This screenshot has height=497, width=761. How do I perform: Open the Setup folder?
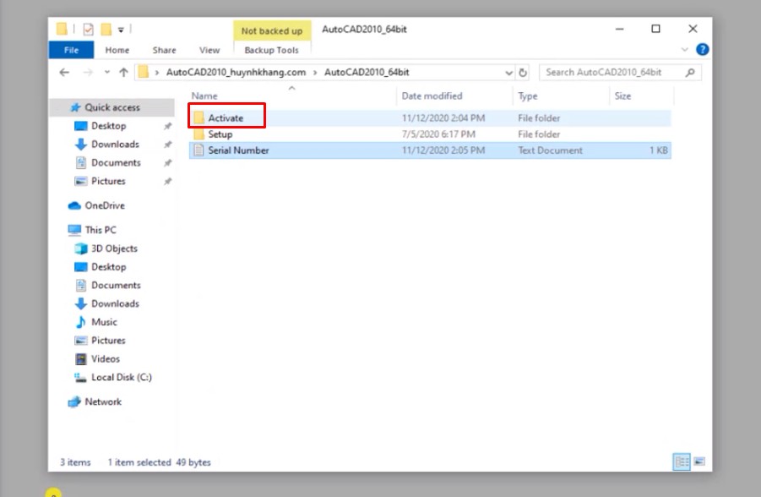tap(220, 134)
